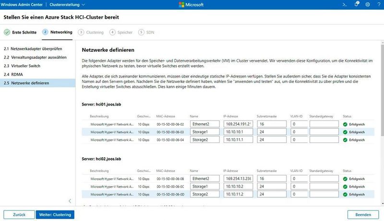
Task: Edit subnet mask of hci01 Storage1
Action: click(272, 132)
